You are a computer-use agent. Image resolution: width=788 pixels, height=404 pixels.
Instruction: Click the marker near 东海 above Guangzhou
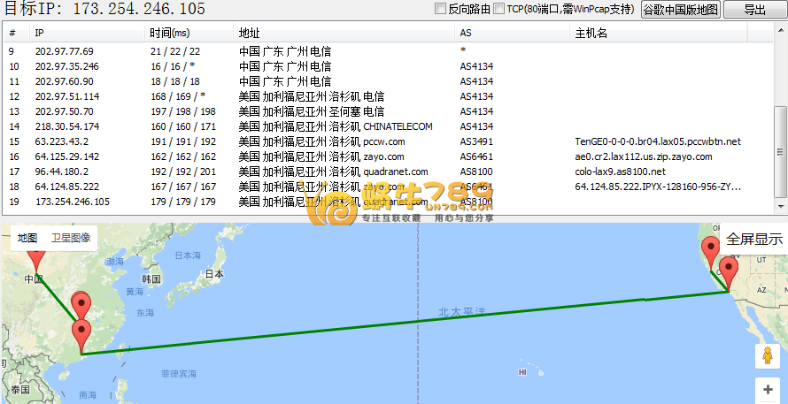tap(81, 306)
